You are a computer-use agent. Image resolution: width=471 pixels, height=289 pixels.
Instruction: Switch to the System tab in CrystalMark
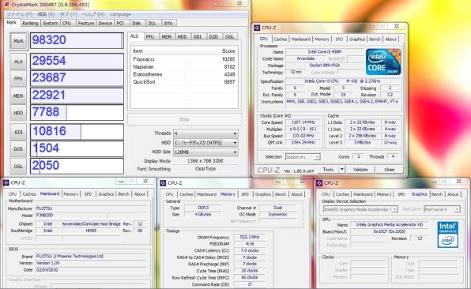50,23
